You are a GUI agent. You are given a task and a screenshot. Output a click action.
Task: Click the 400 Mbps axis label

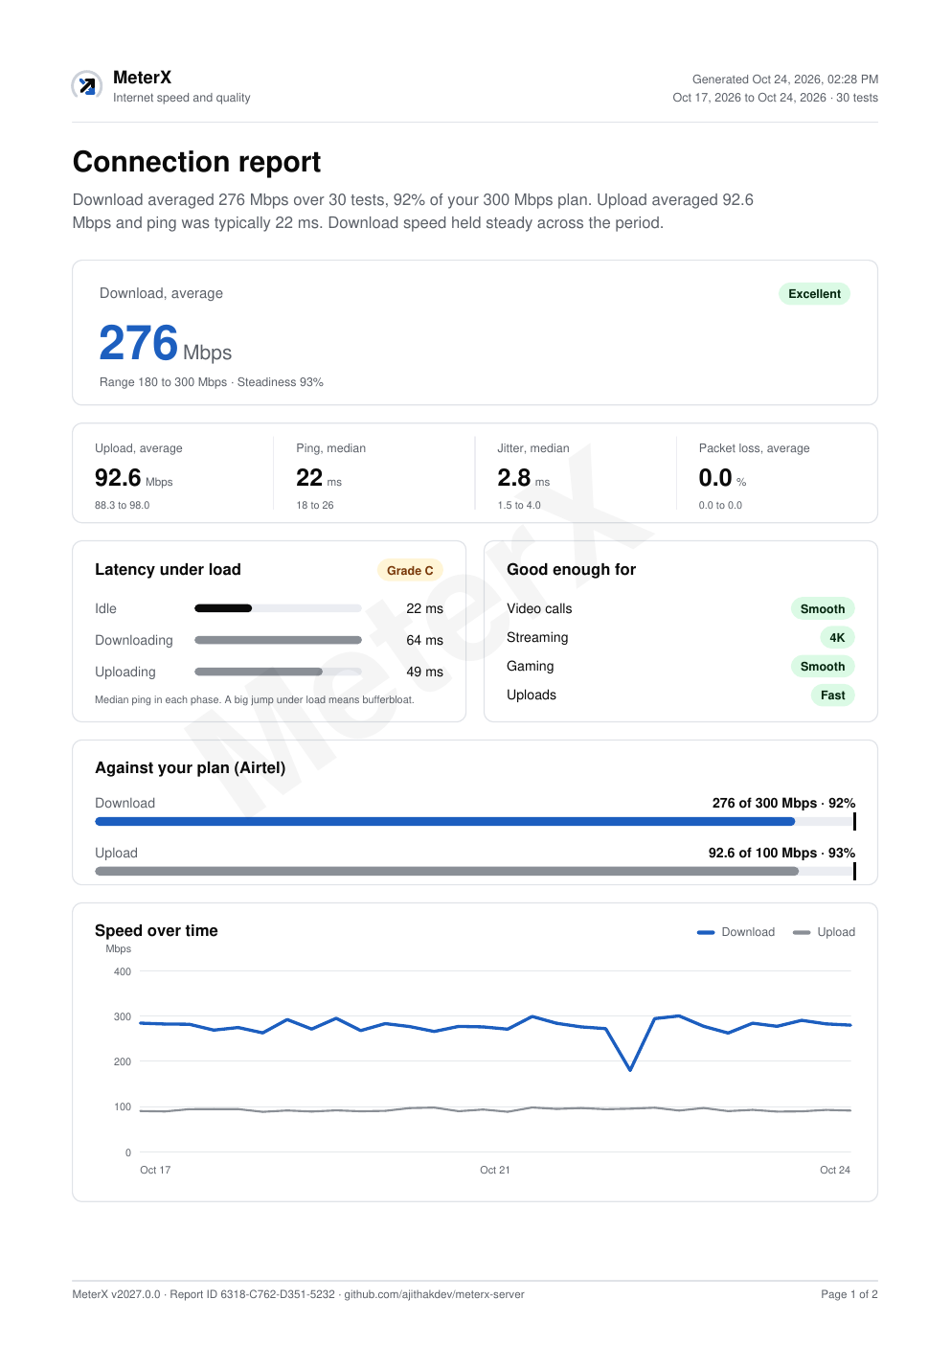[123, 971]
